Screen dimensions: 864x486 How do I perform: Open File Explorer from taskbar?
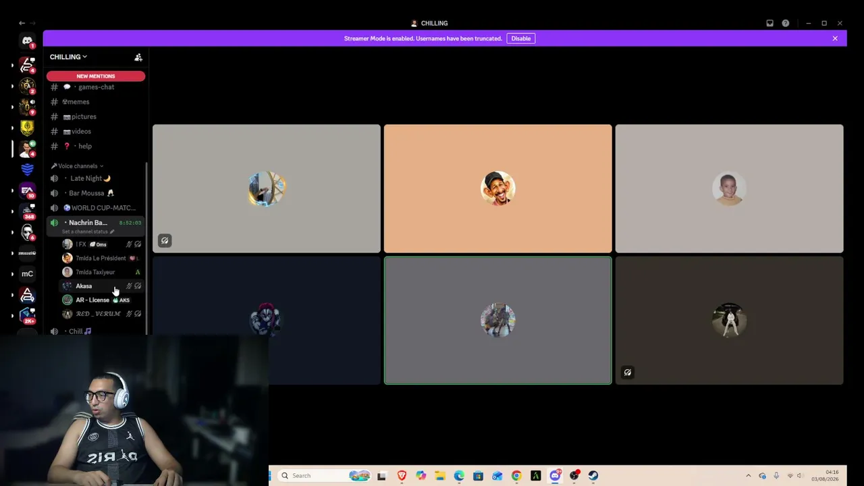point(439,476)
